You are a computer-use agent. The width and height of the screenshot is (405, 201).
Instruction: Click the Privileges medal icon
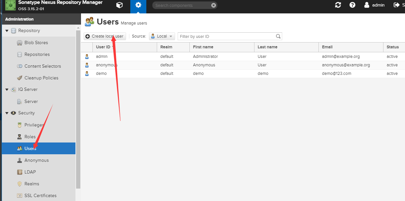coord(20,125)
